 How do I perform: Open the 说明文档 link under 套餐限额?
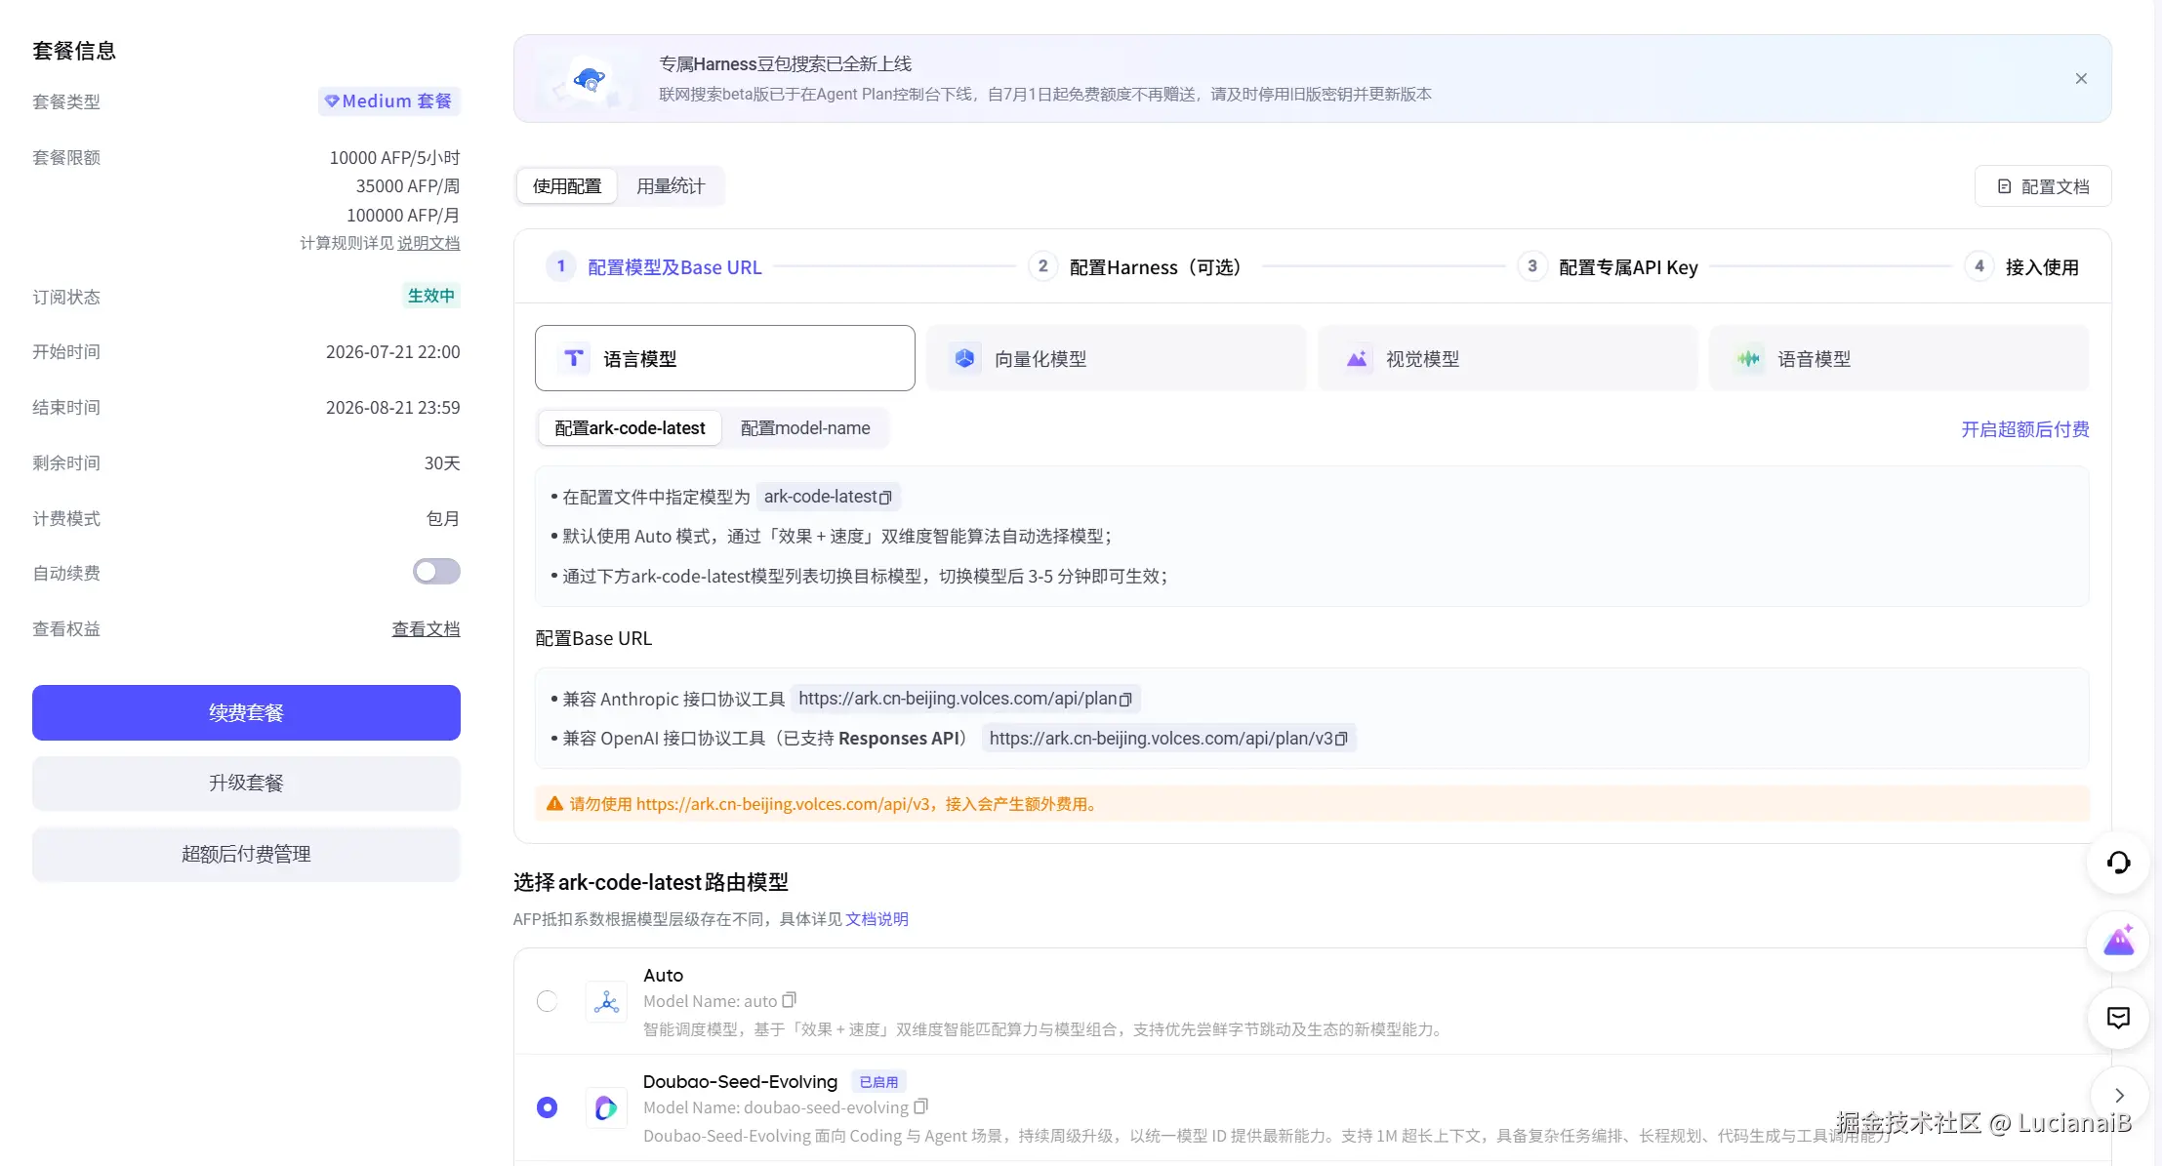pyautogui.click(x=428, y=243)
